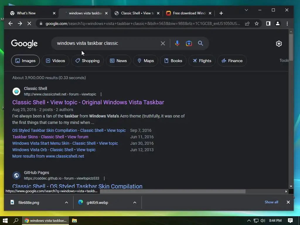Filter results by Finance
Screen dimensions: 300x225
[x=232, y=61]
